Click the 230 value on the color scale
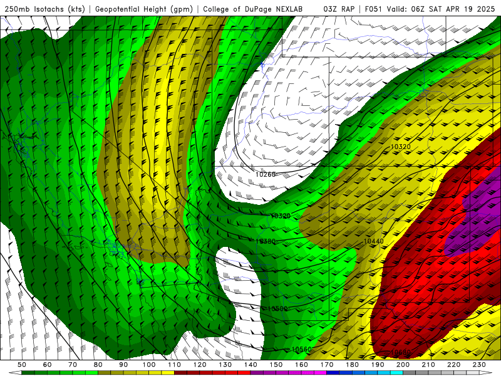The width and height of the screenshot is (501, 376). tap(479, 365)
